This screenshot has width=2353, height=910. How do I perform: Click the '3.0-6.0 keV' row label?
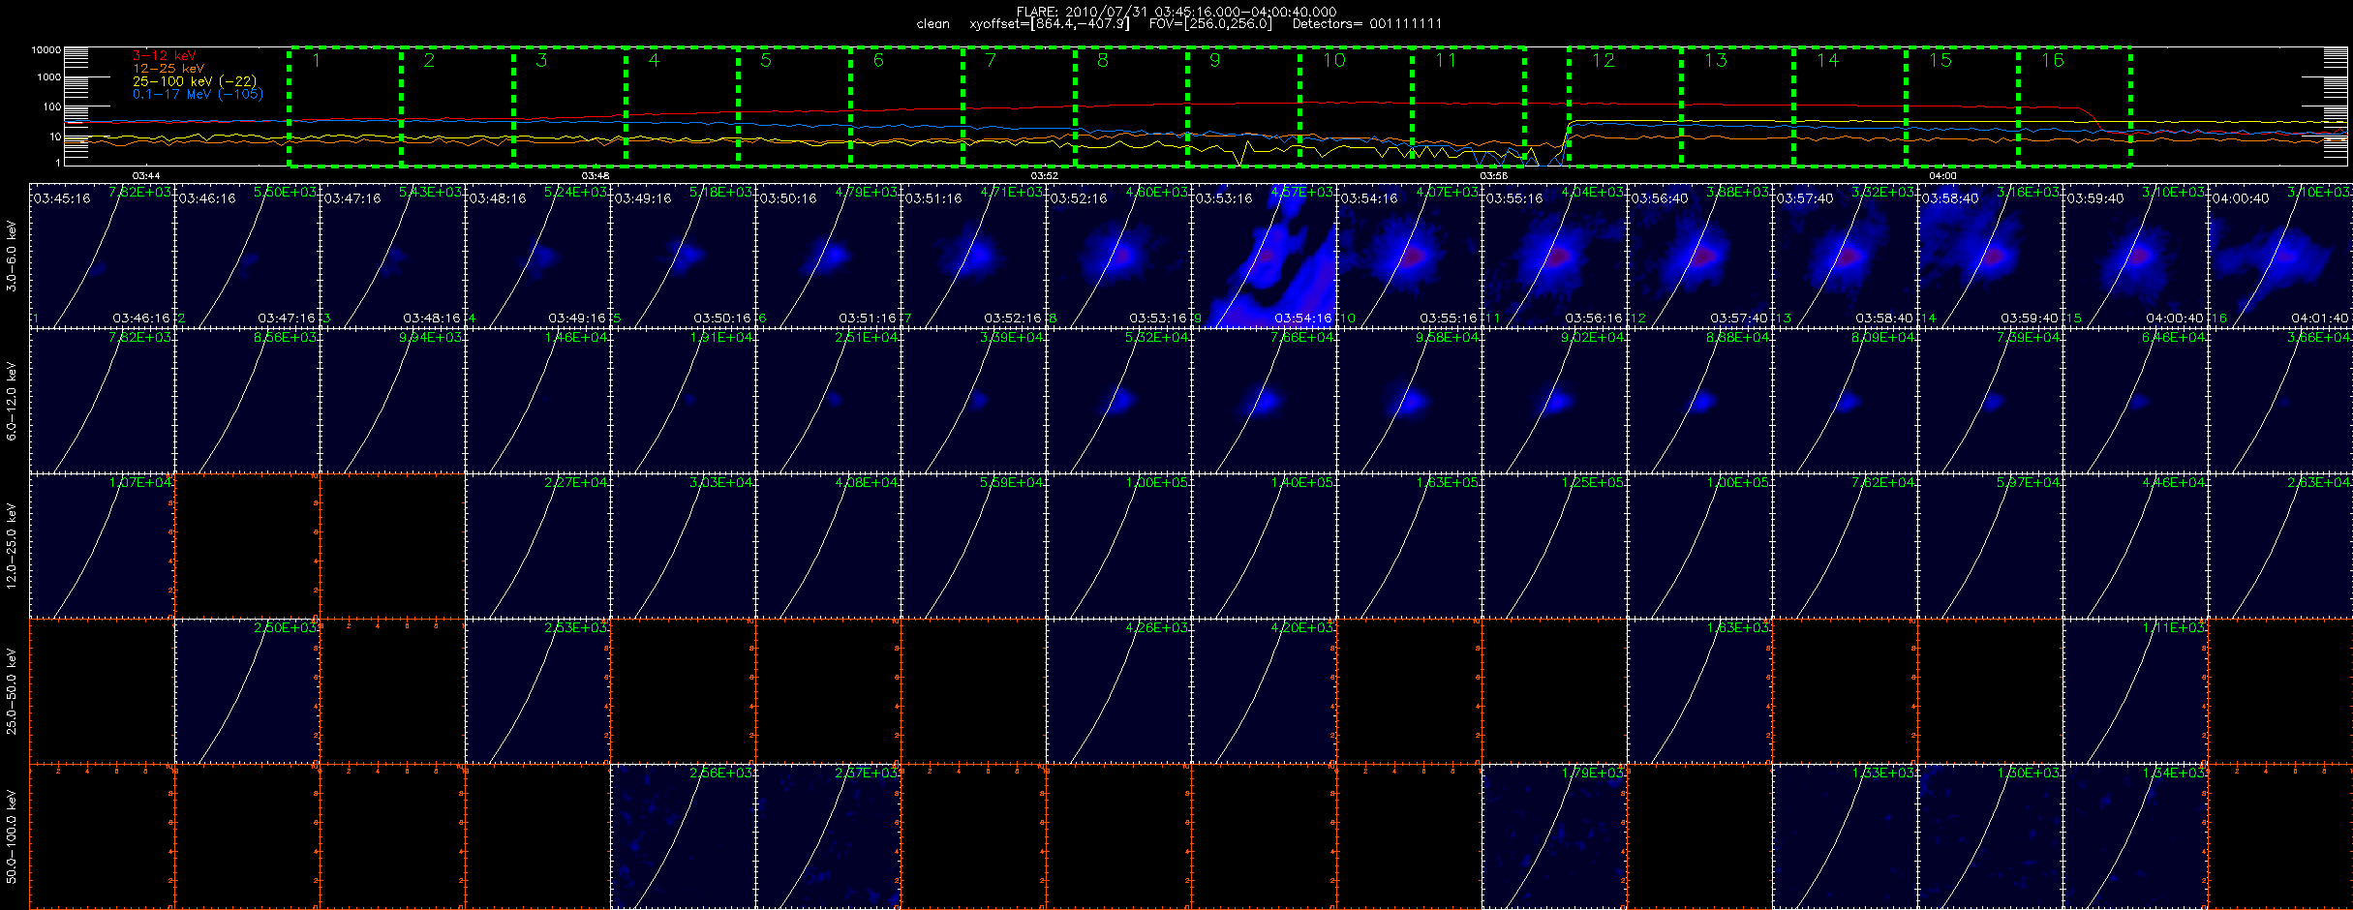pyautogui.click(x=12, y=256)
